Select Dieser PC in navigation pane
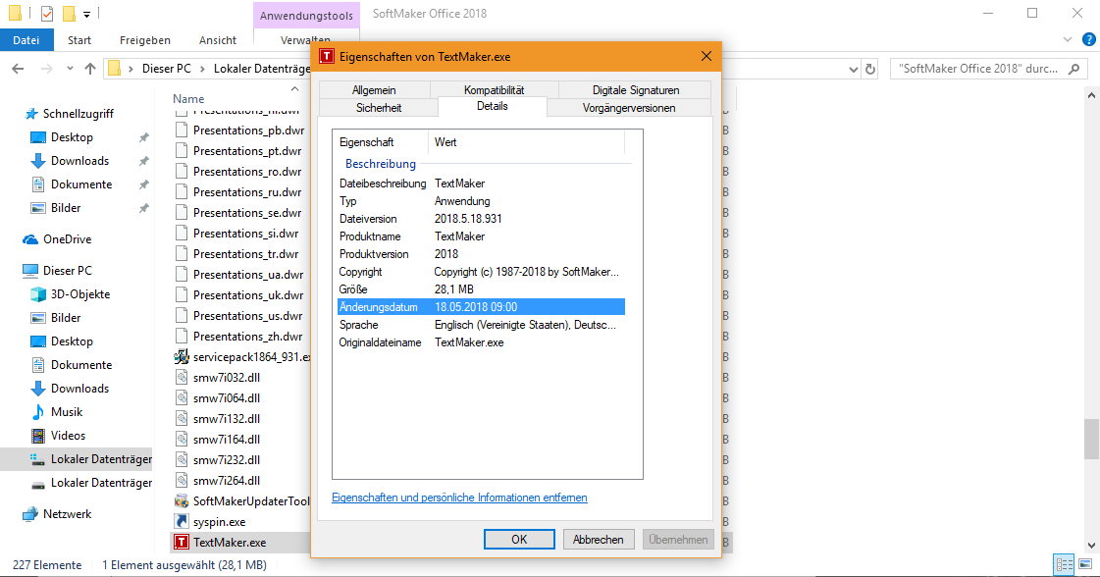This screenshot has height=577, width=1100. tap(68, 270)
